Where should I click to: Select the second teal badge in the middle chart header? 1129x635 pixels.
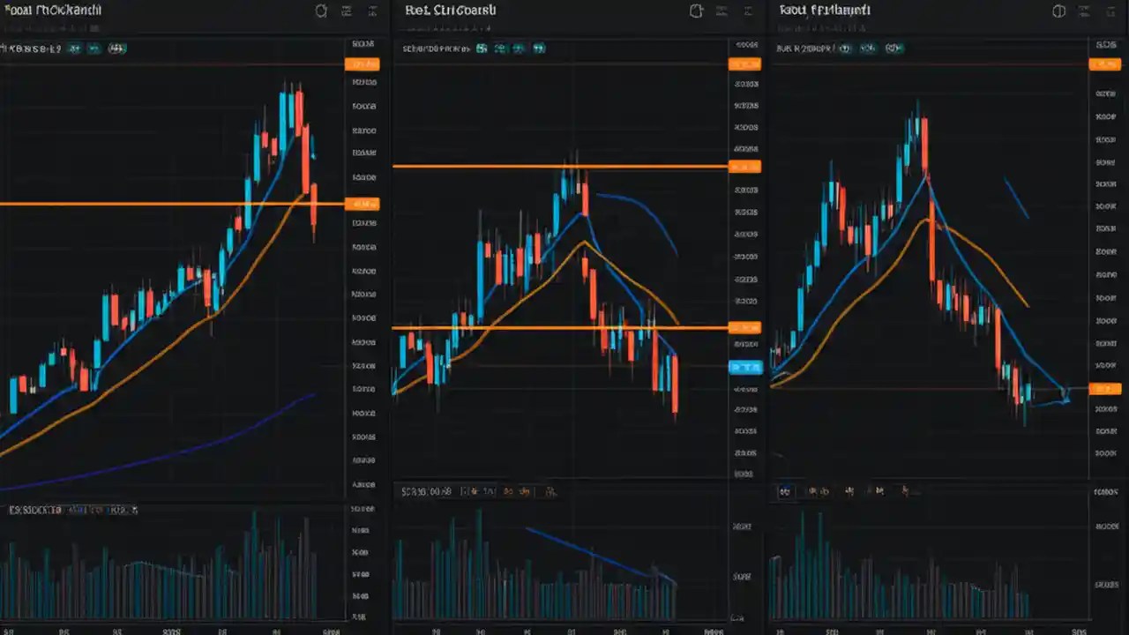pyautogui.click(x=501, y=49)
